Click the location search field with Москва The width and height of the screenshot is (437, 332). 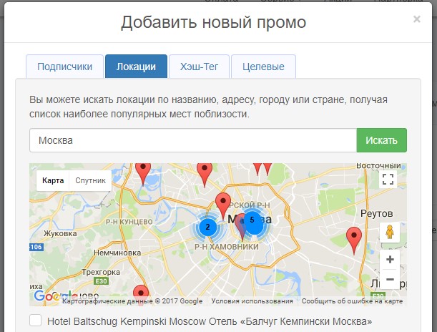pyautogui.click(x=193, y=140)
